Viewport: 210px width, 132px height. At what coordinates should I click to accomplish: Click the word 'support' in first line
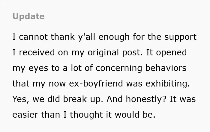coord(181,38)
